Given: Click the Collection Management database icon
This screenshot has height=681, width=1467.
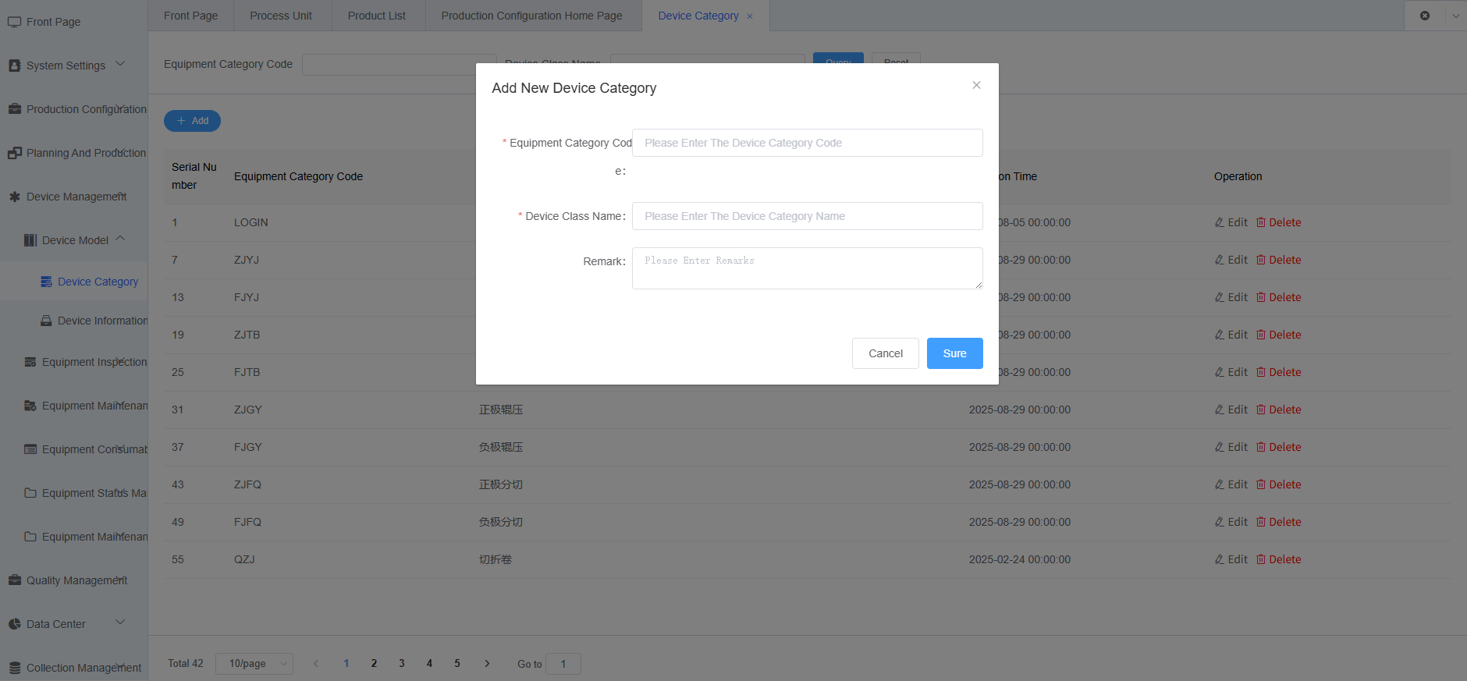Looking at the screenshot, I should (14, 668).
